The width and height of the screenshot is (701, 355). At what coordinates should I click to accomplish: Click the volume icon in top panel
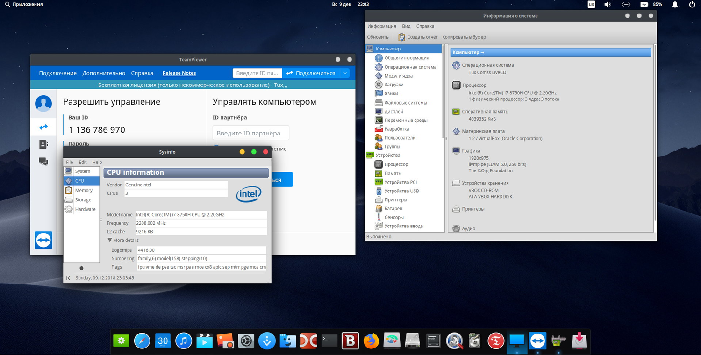608,4
